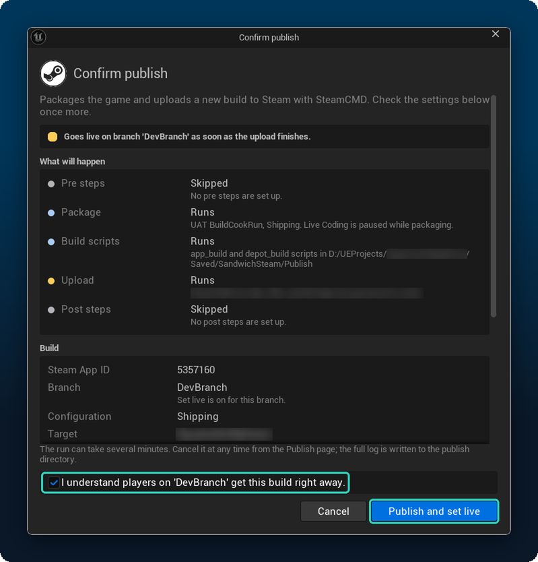The image size is (538, 562).
Task: Click the dialog's vertical scrollbar
Action: click(x=494, y=206)
